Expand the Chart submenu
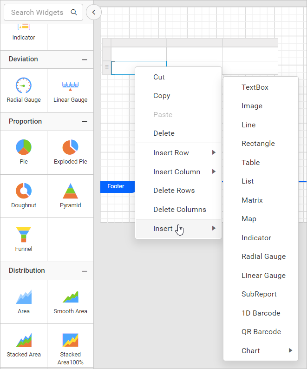This screenshot has height=369, width=307. point(261,351)
